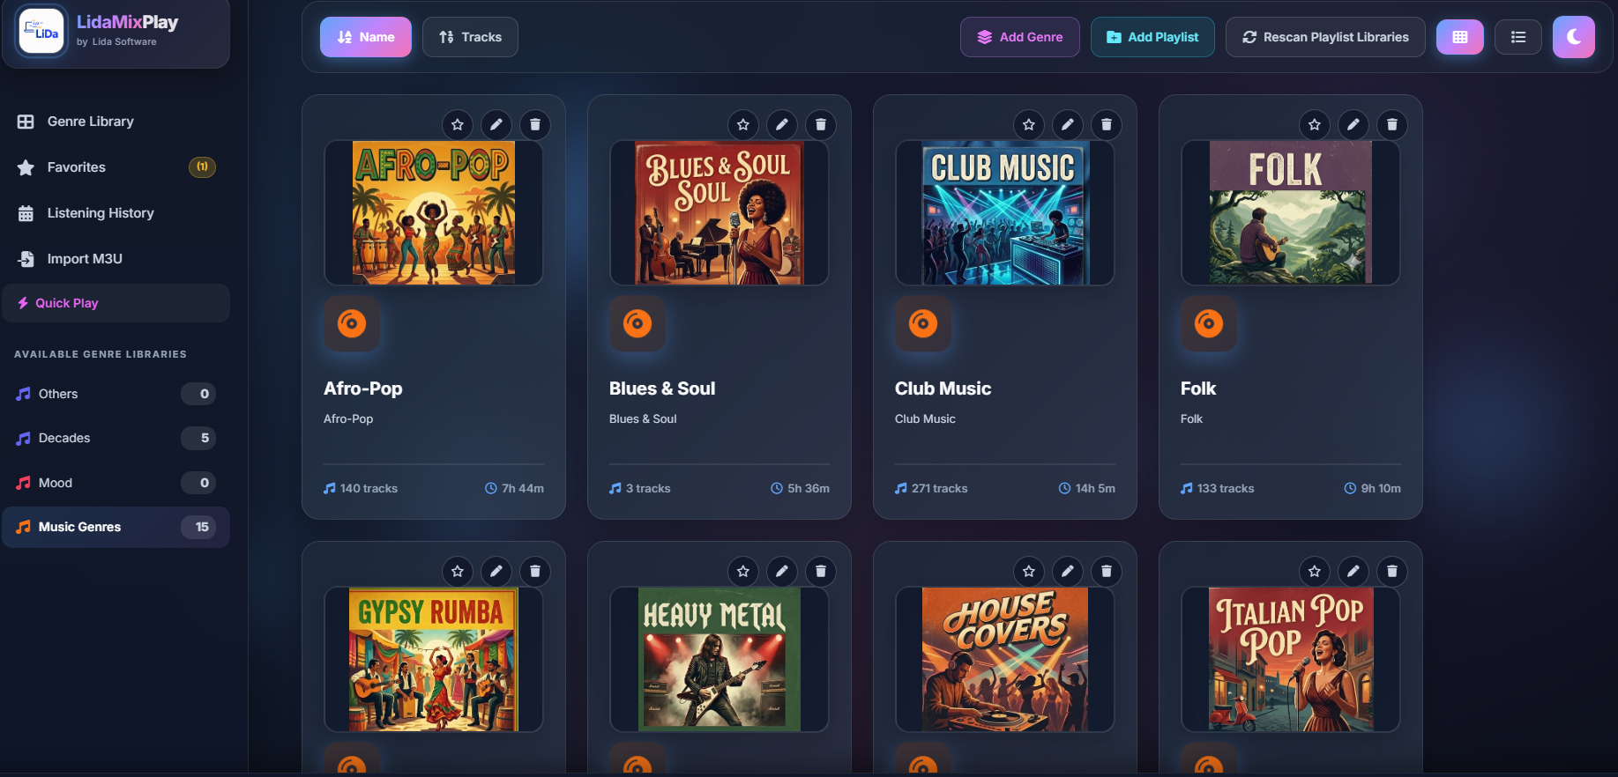This screenshot has height=777, width=1618.
Task: Delete the Gypsy Rumba card
Action: tap(535, 572)
